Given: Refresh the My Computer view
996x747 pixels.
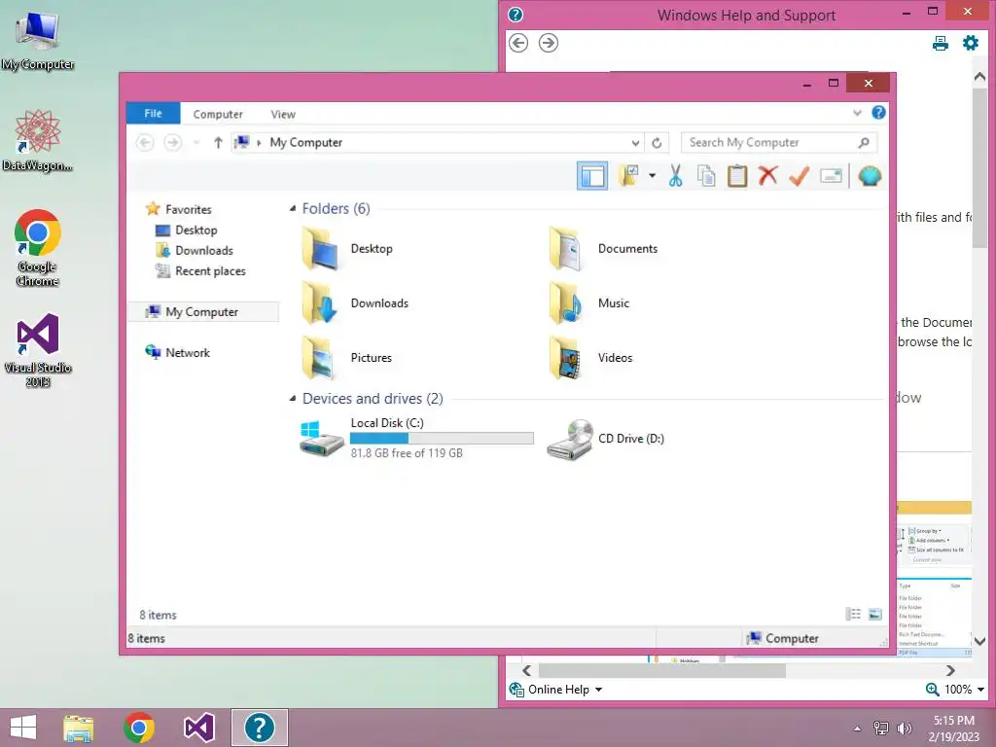Looking at the screenshot, I should click(657, 143).
